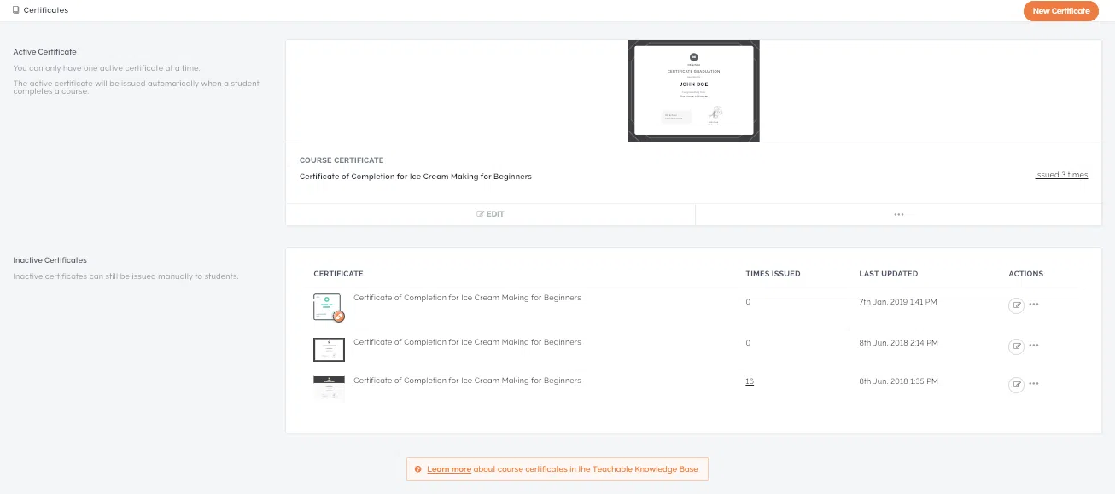This screenshot has width=1115, height=494.
Task: Click the New Certificate button
Action: 1060,11
